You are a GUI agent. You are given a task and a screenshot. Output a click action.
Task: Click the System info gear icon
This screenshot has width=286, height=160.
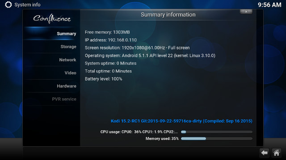pyautogui.click(x=8, y=5)
